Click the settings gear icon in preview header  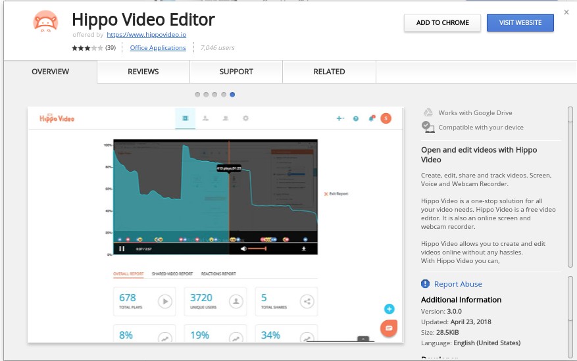(x=245, y=118)
